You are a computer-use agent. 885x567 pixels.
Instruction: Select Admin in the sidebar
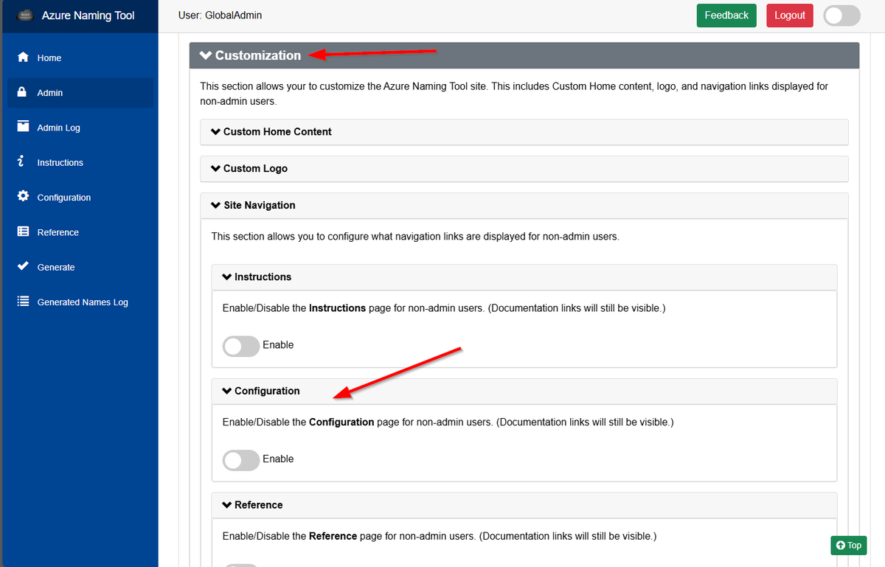point(79,93)
